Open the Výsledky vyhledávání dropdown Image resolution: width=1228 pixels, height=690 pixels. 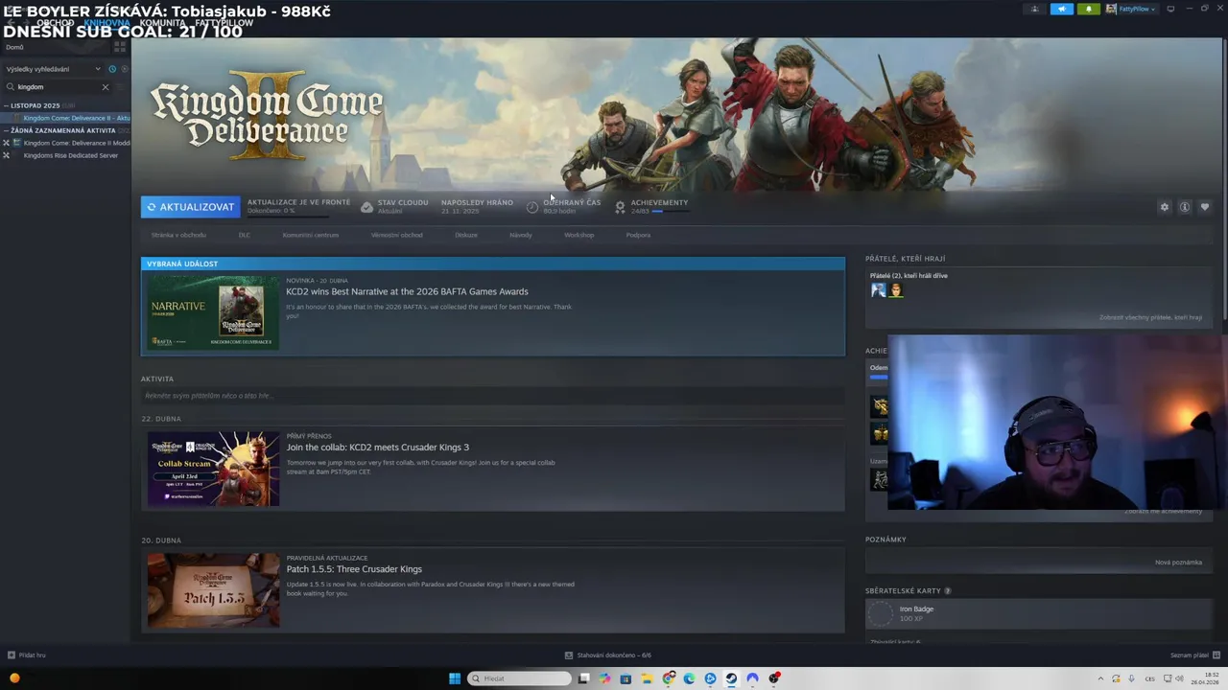tap(54, 69)
